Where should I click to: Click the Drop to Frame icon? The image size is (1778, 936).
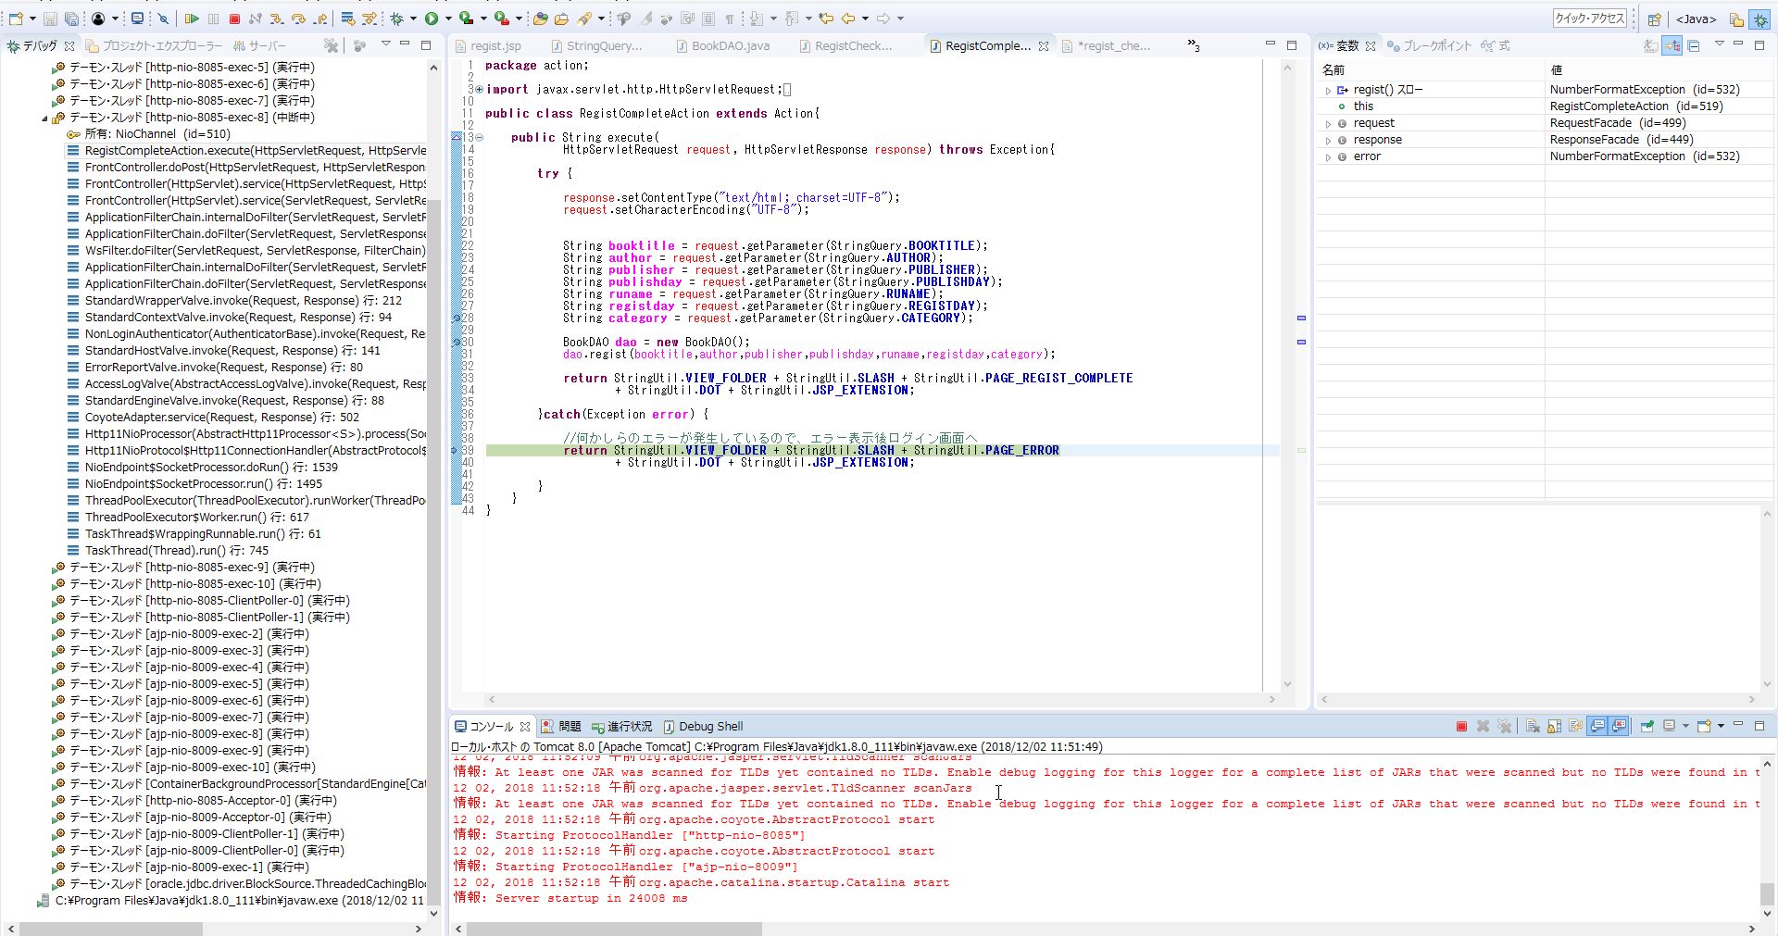click(345, 18)
